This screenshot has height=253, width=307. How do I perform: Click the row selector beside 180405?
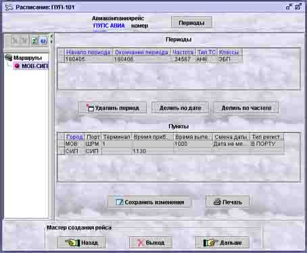point(62,59)
